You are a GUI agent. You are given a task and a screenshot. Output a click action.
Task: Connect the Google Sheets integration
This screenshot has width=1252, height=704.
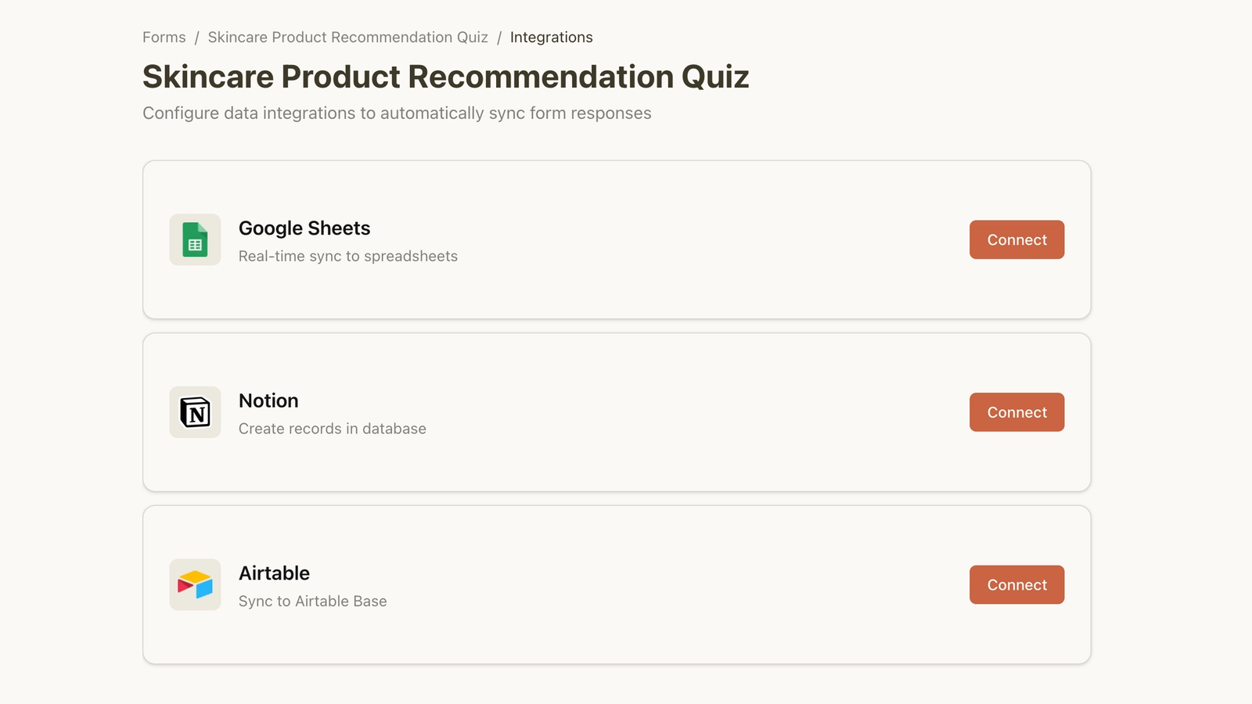[1016, 239]
